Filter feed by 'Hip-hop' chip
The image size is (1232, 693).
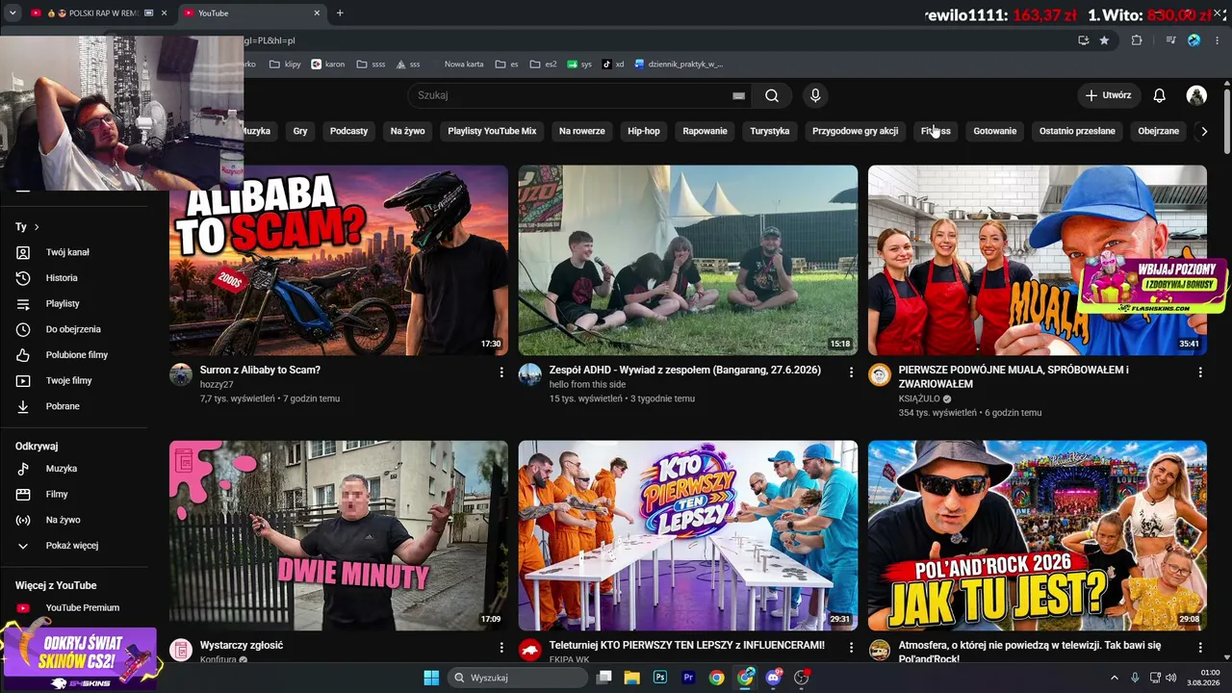tap(644, 131)
